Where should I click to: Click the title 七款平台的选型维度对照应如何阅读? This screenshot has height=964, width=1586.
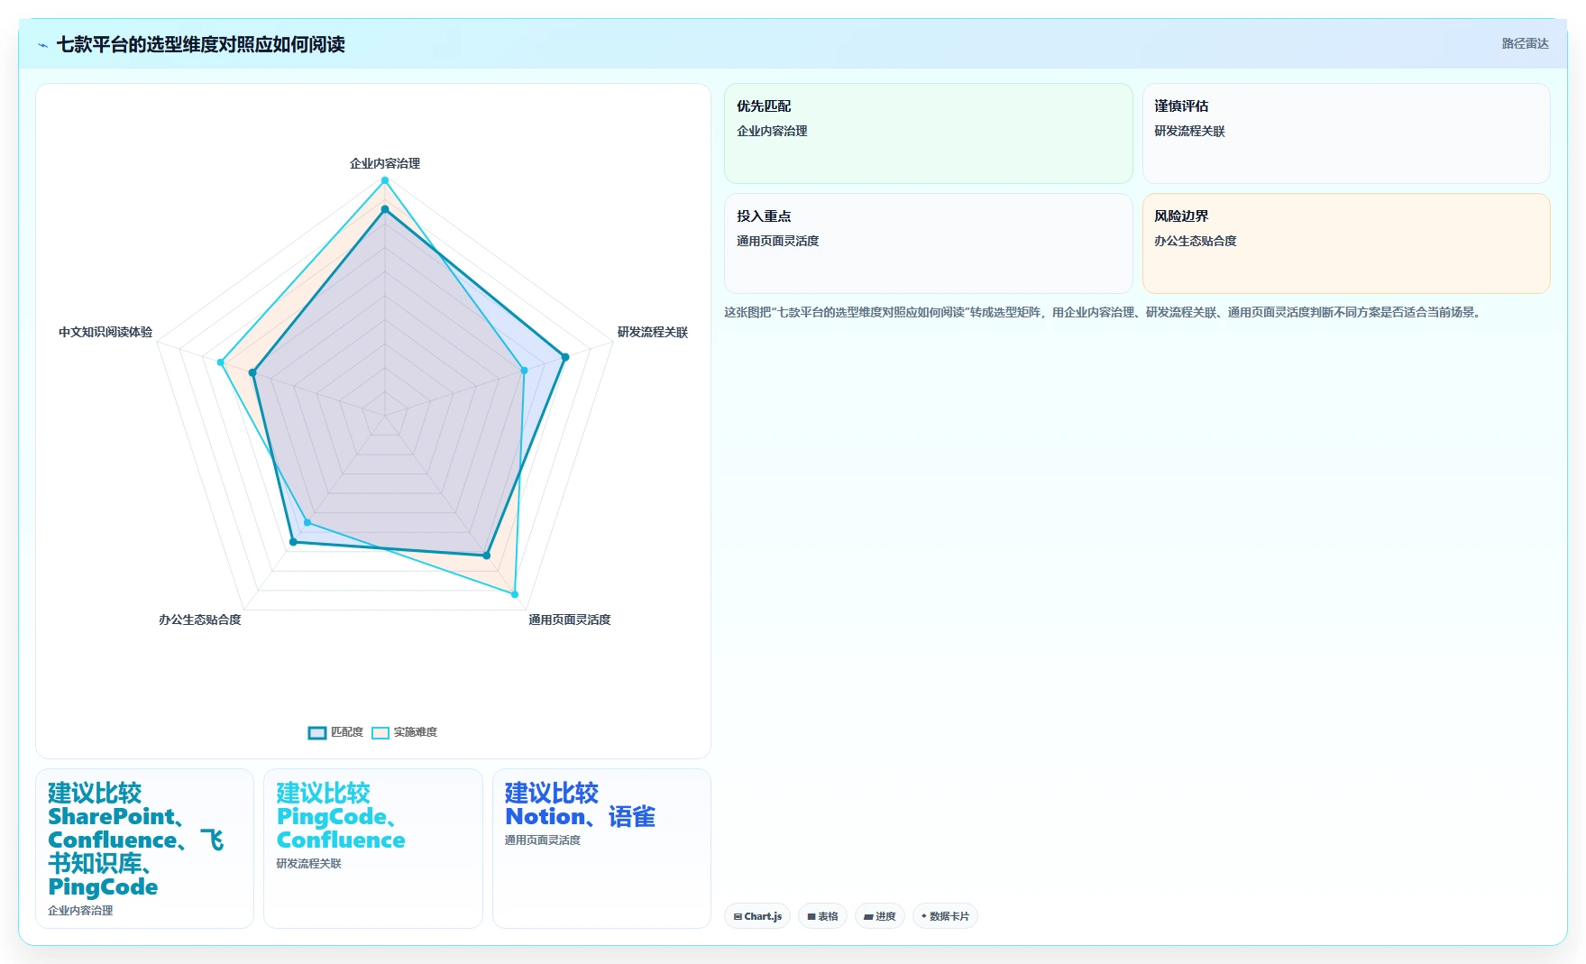[x=200, y=44]
